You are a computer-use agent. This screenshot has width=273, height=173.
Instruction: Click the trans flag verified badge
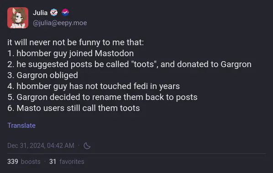point(54,12)
